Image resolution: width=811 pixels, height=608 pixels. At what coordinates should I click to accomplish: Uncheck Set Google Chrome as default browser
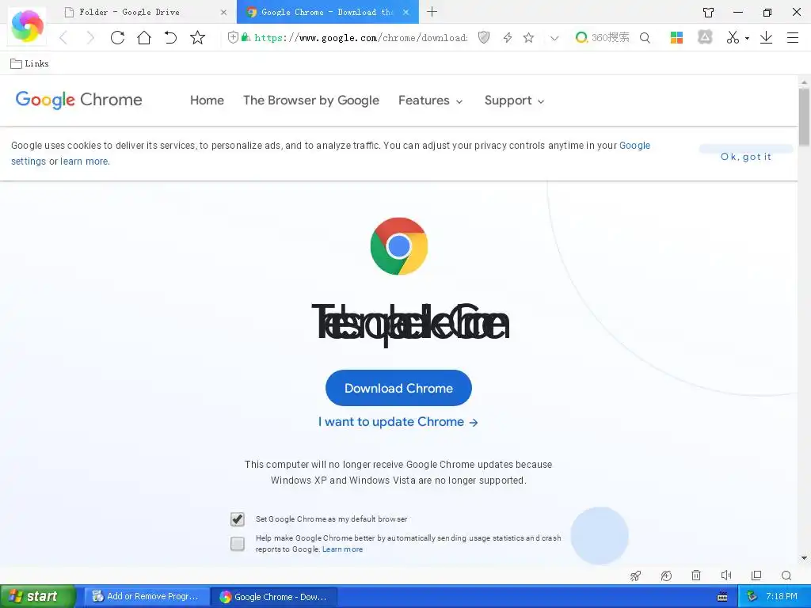pos(238,519)
